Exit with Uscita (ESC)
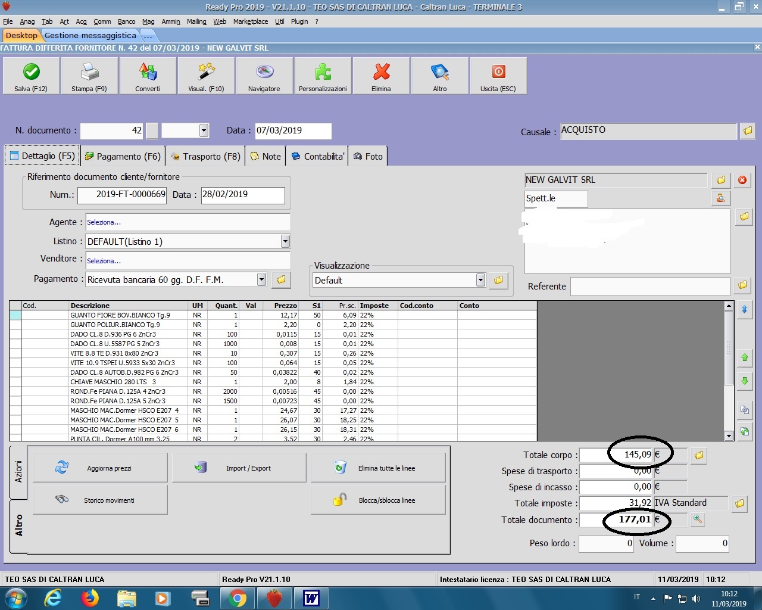The height and width of the screenshot is (610, 762). 498,76
